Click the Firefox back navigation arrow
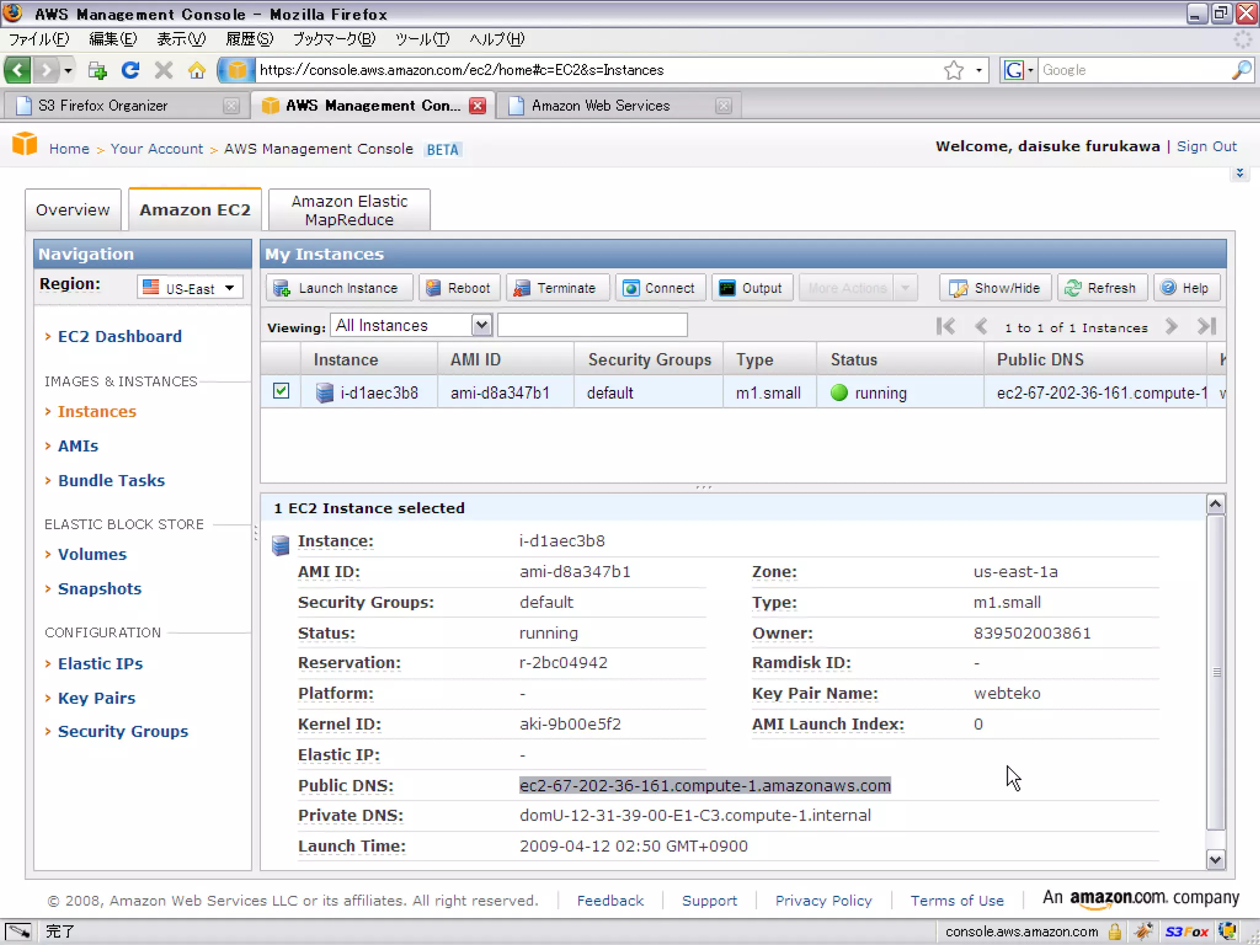 click(x=18, y=70)
